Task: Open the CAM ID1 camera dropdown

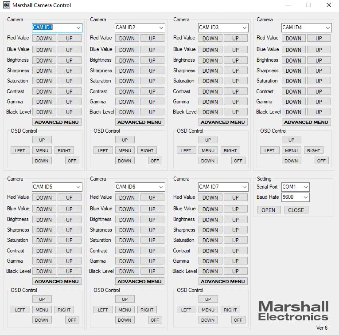Action: click(x=57, y=28)
